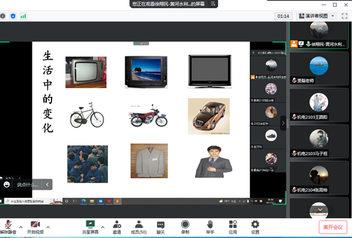Viewport: 352px width, 238px height.
Task: Enter full screen with the expand icon
Action: pyautogui.click(x=344, y=16)
